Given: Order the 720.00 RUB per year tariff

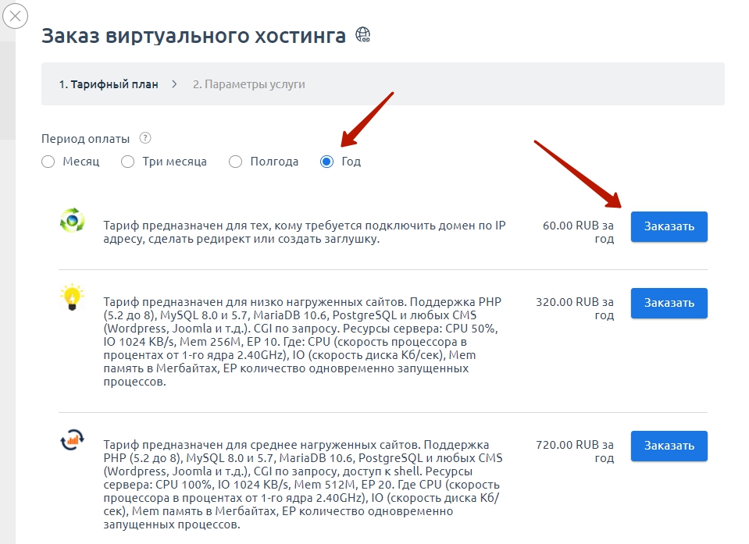Looking at the screenshot, I should click(x=669, y=446).
